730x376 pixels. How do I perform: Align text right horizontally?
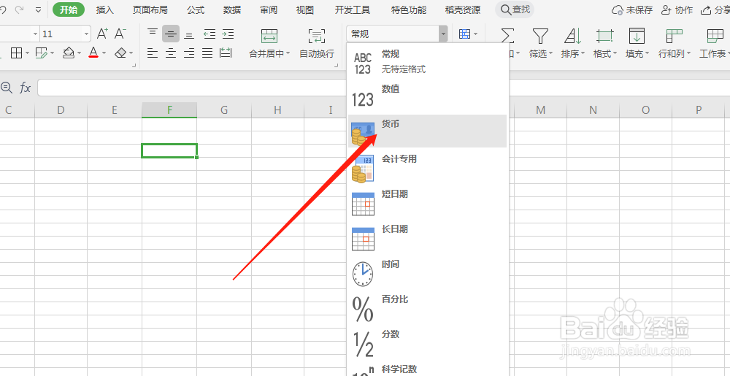coord(189,53)
